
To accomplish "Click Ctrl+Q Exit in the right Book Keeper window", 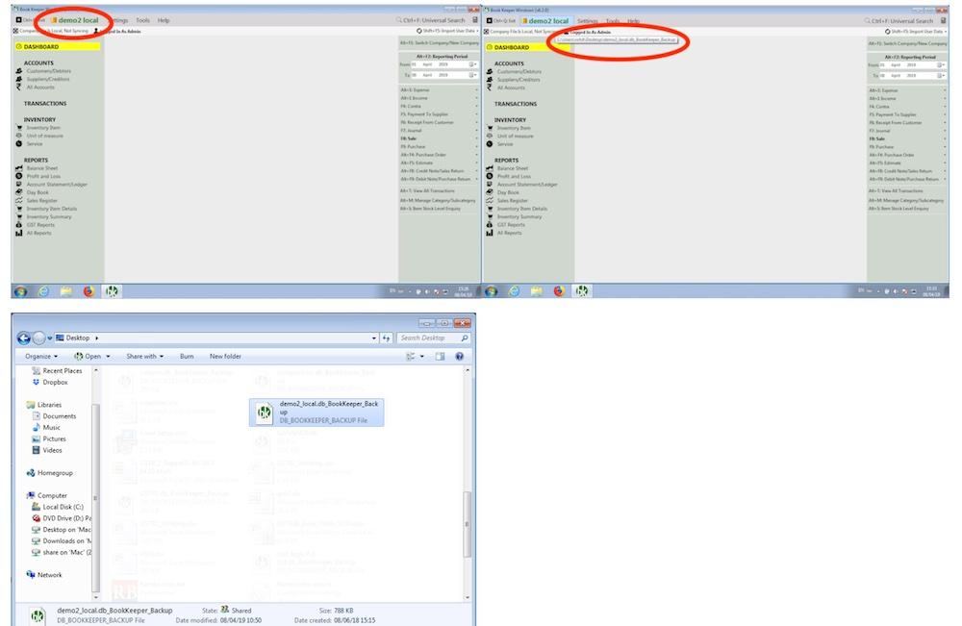I will pyautogui.click(x=501, y=21).
